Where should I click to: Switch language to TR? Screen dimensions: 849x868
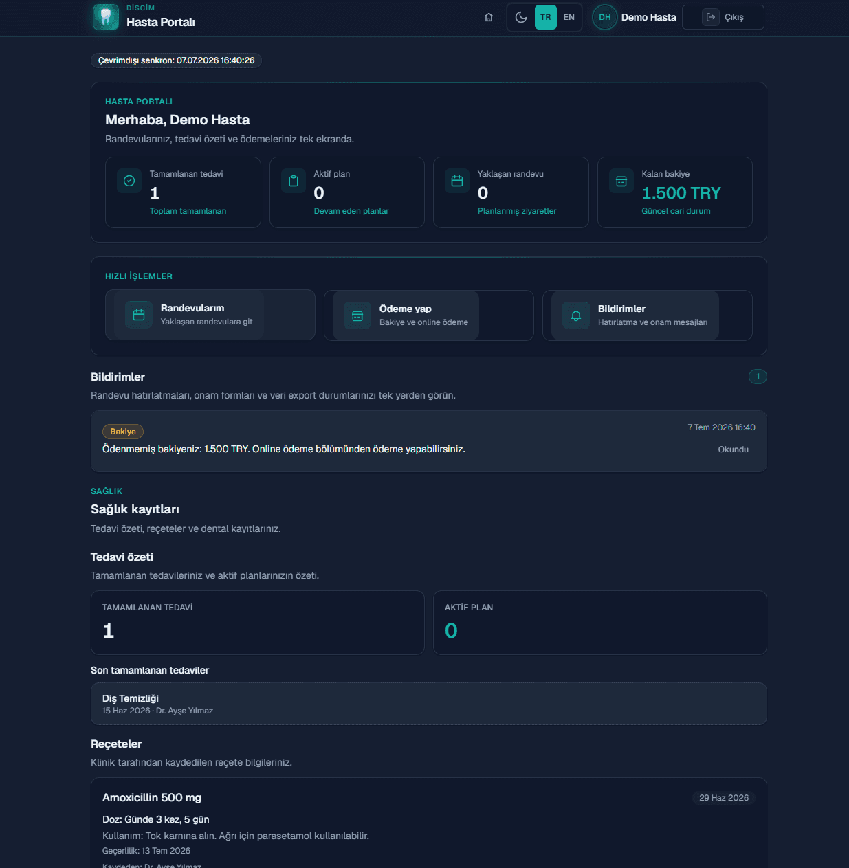(546, 17)
